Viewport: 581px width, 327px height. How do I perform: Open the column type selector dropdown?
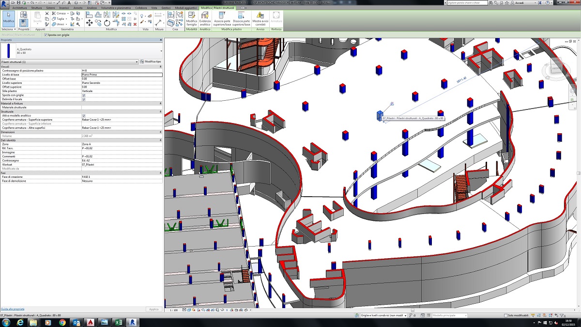tap(161, 51)
